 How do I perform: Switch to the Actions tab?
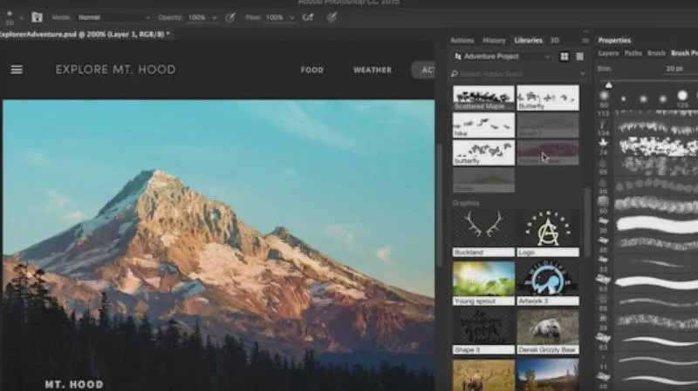click(x=462, y=40)
